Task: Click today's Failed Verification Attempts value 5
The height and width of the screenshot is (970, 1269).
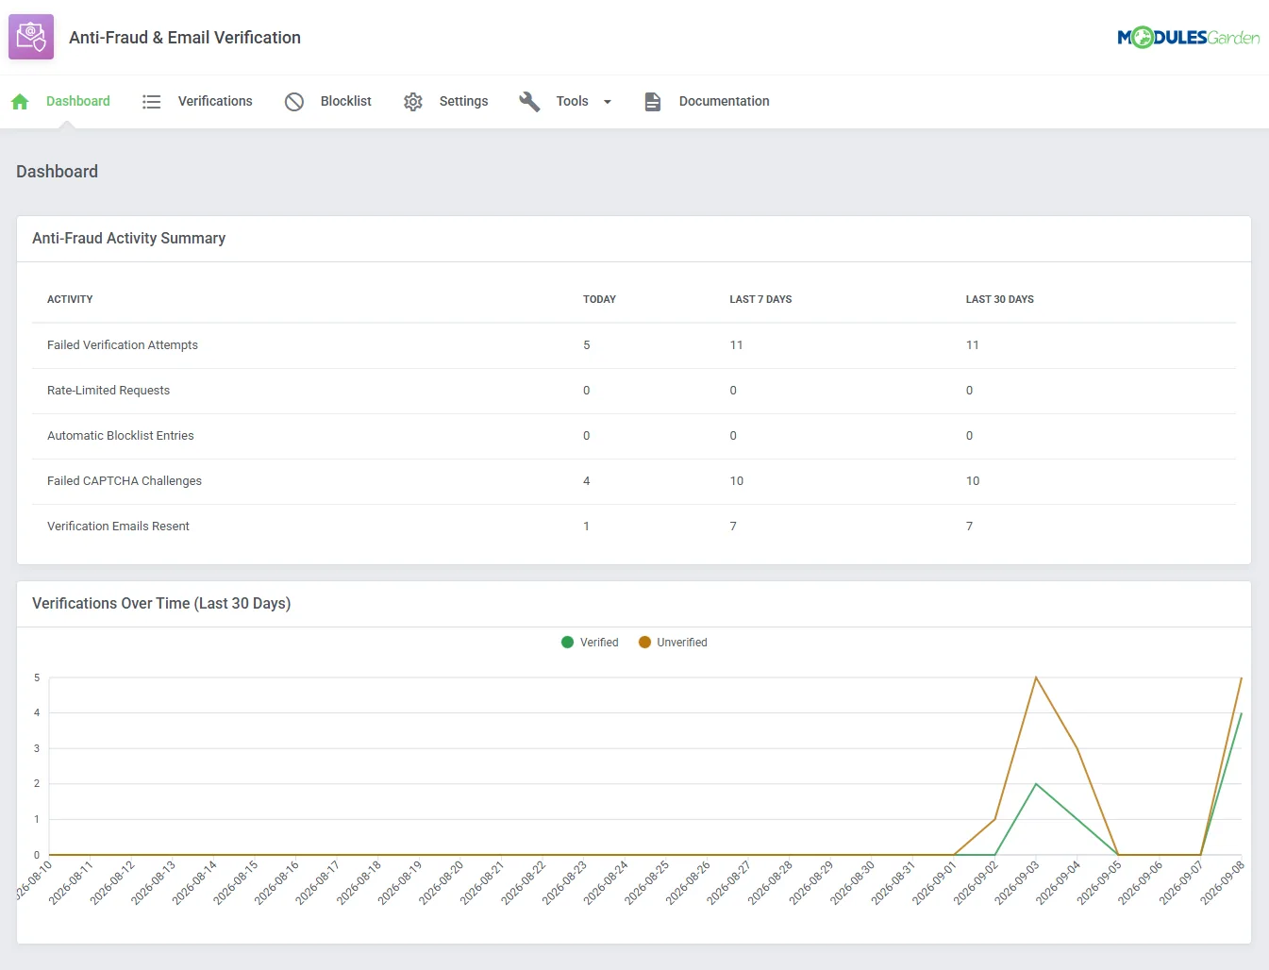Action: point(587,345)
